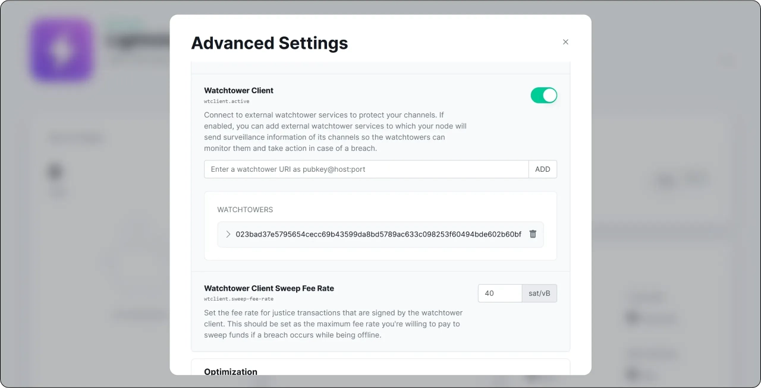Image resolution: width=761 pixels, height=388 pixels.
Task: Click the Watchtower Client description paragraph
Action: [335, 131]
